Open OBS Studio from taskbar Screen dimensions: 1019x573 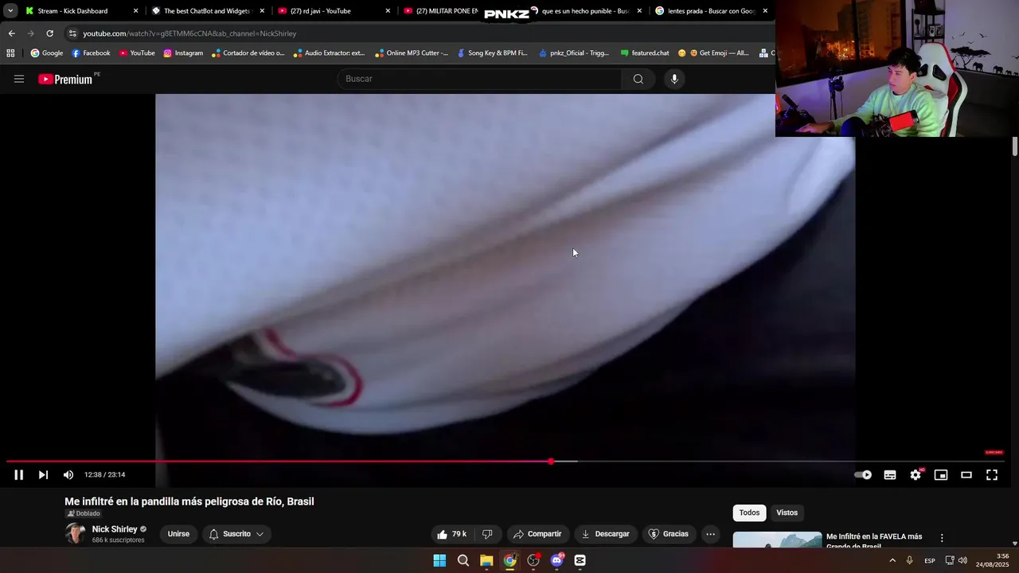533,560
